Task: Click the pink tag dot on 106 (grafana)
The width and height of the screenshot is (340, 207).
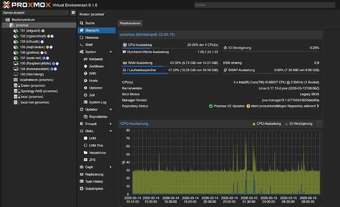Action: [x=45, y=52]
